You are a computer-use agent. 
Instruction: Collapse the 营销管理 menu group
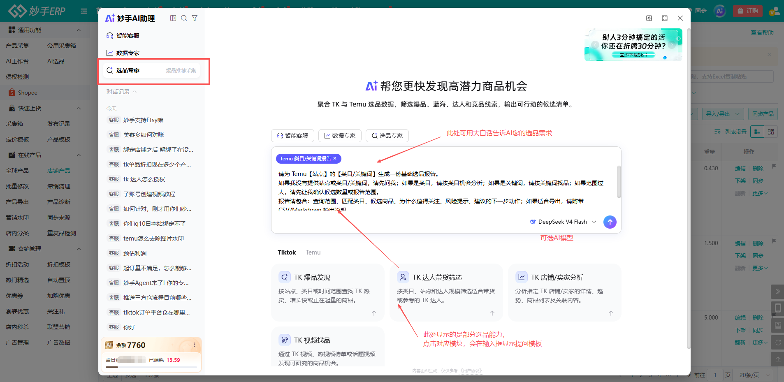tap(79, 249)
